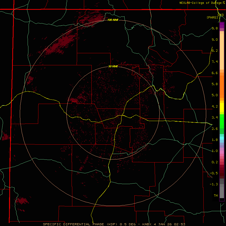Select the 2.6 scale value

(215, 129)
